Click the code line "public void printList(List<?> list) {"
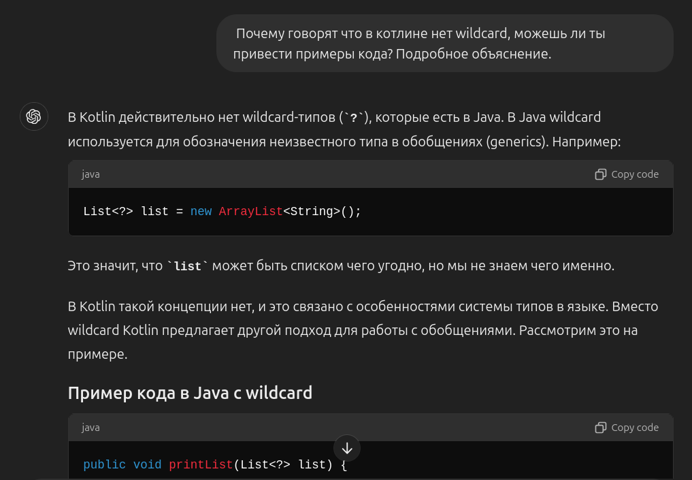The width and height of the screenshot is (692, 480). coord(215,464)
